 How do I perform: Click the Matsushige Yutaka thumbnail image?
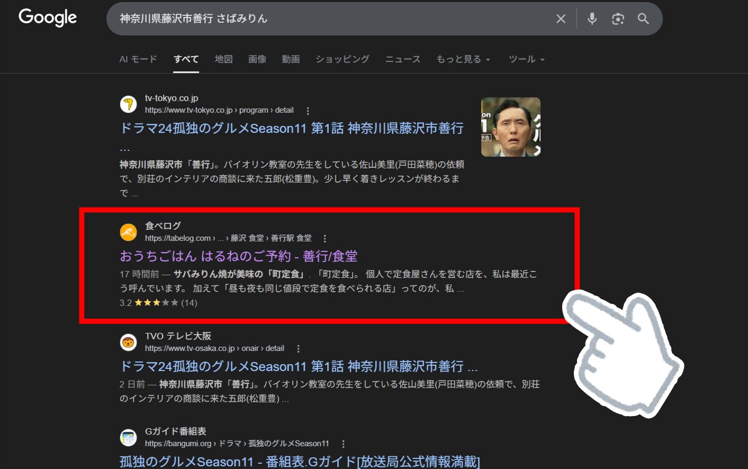(x=510, y=127)
